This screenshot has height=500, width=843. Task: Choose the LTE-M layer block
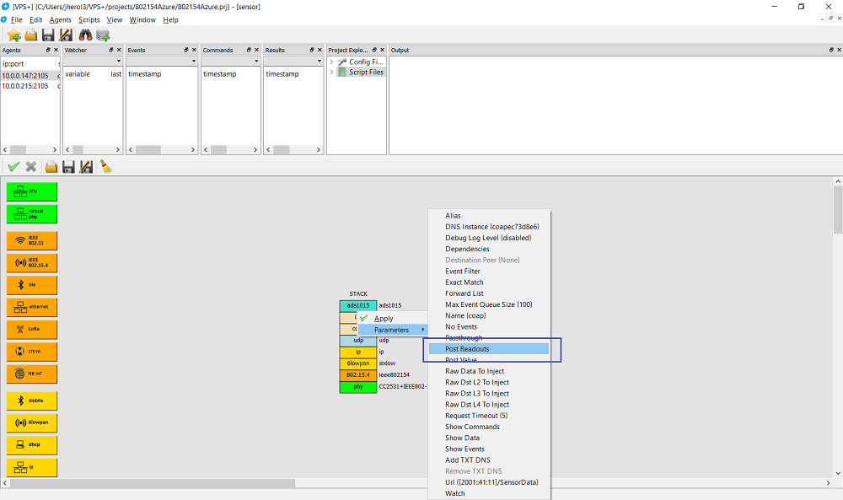coord(32,352)
